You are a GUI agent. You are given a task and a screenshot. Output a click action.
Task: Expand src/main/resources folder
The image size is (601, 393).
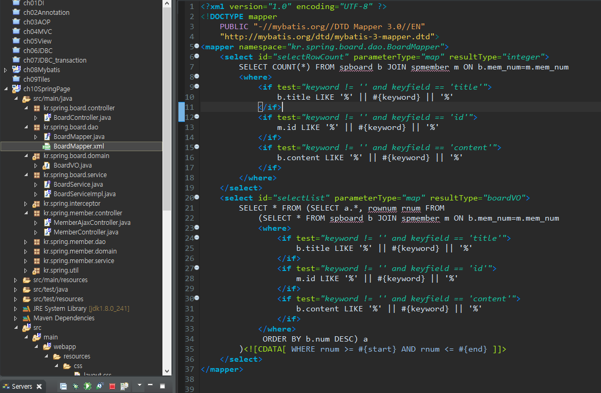16,281
